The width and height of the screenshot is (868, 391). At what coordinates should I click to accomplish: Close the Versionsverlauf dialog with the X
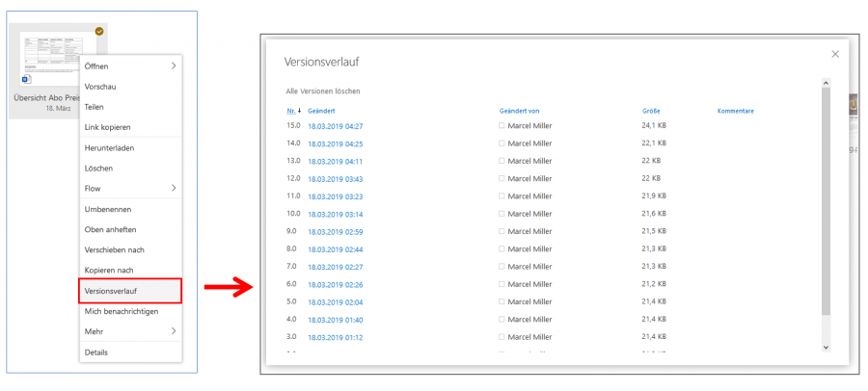coord(835,54)
